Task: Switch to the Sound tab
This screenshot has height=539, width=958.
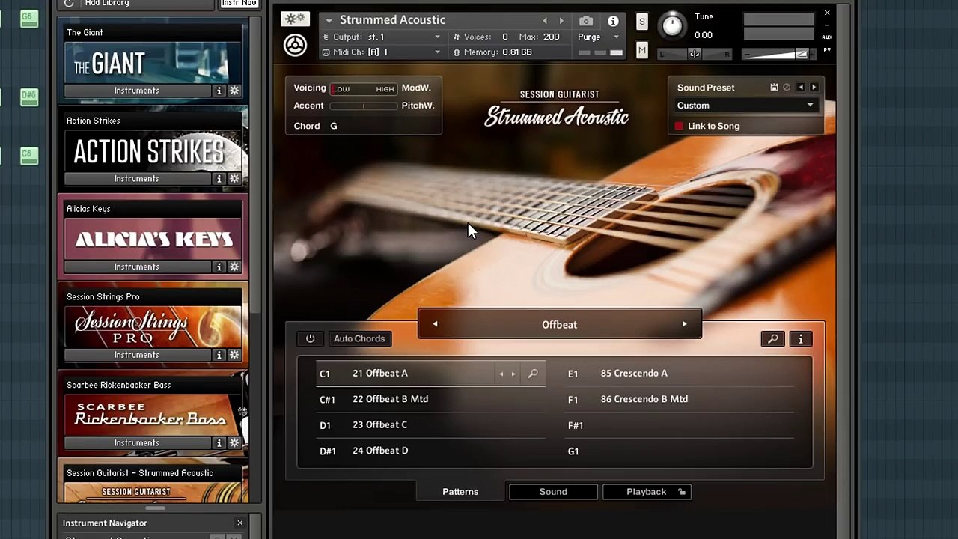Action: (553, 492)
